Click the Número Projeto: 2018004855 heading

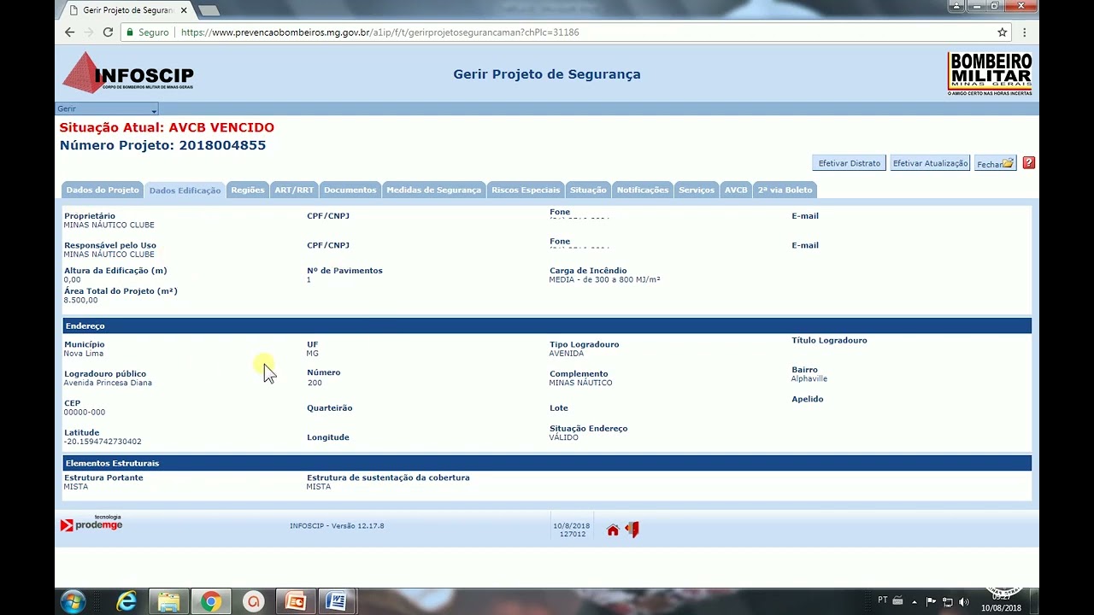tap(162, 145)
